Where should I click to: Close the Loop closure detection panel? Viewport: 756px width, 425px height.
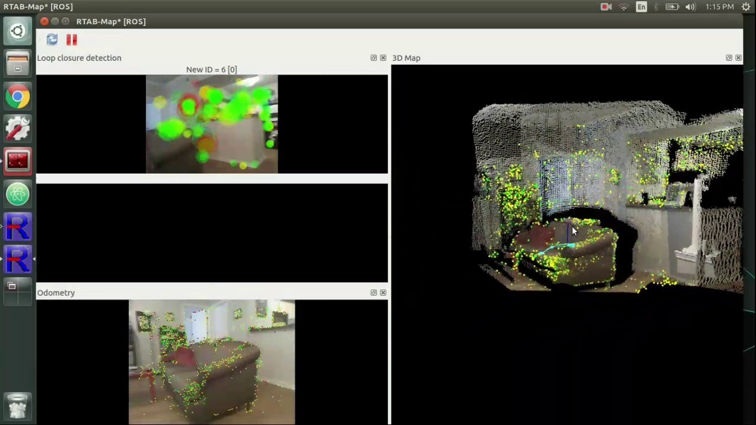(383, 58)
